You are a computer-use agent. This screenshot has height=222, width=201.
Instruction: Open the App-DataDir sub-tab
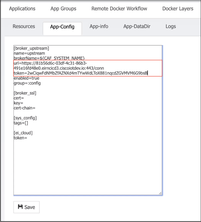(x=137, y=26)
